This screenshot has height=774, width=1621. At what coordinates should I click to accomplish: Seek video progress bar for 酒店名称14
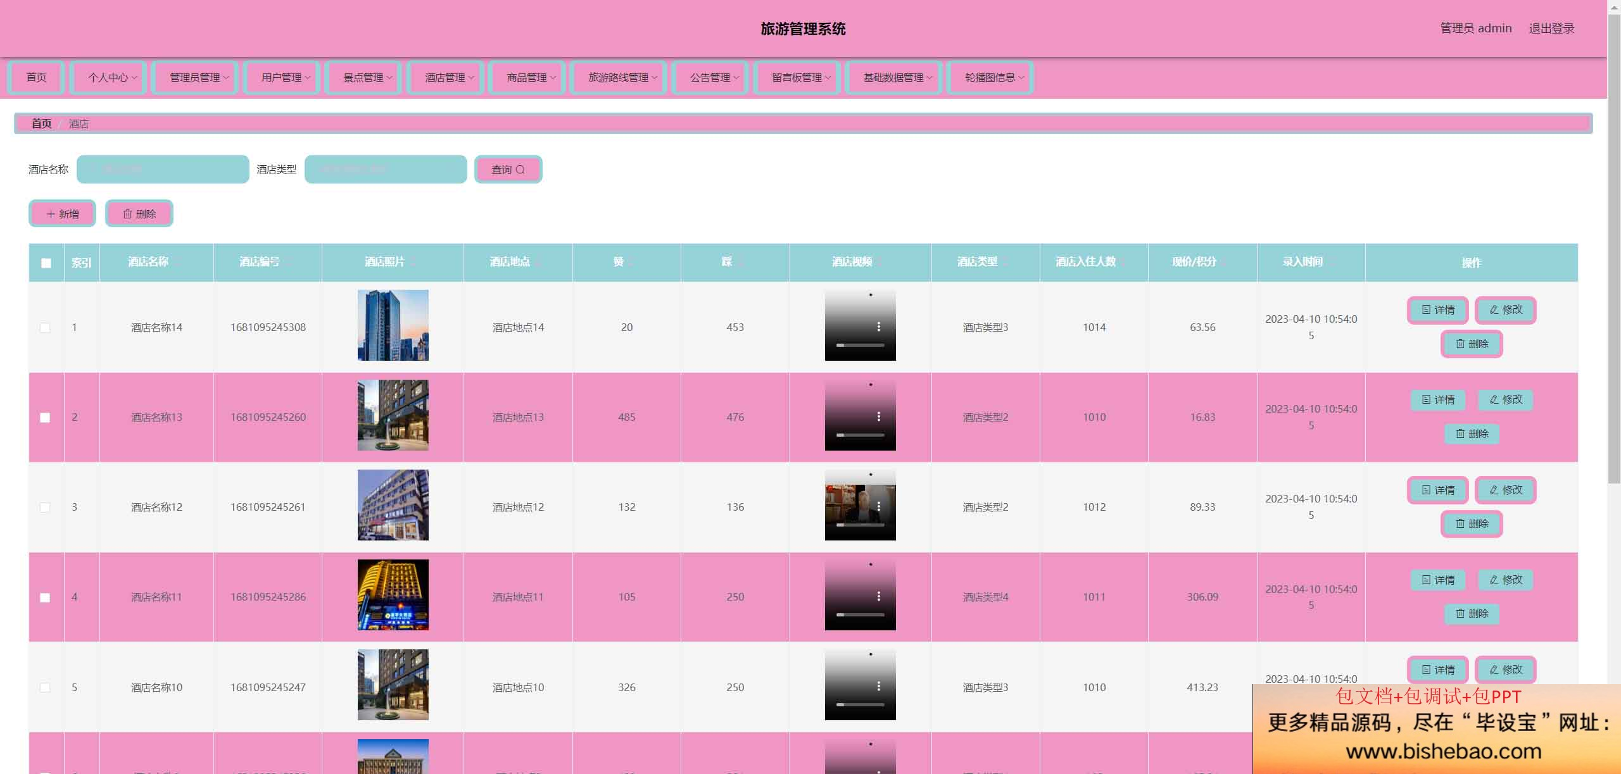pyautogui.click(x=861, y=345)
